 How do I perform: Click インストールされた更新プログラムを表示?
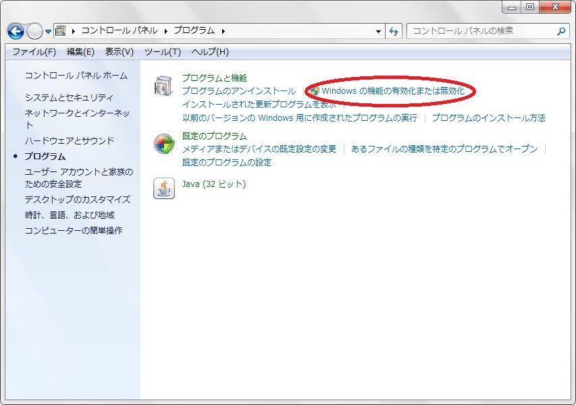point(259,104)
